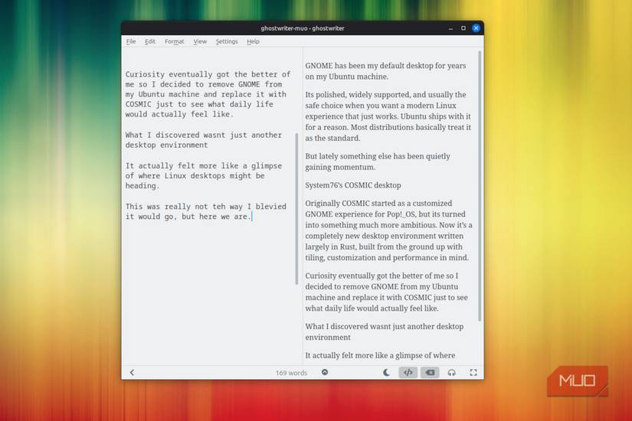Screen dimensions: 632x421
Task: Click "But lately something else" preview paragraph
Action: tap(377, 162)
